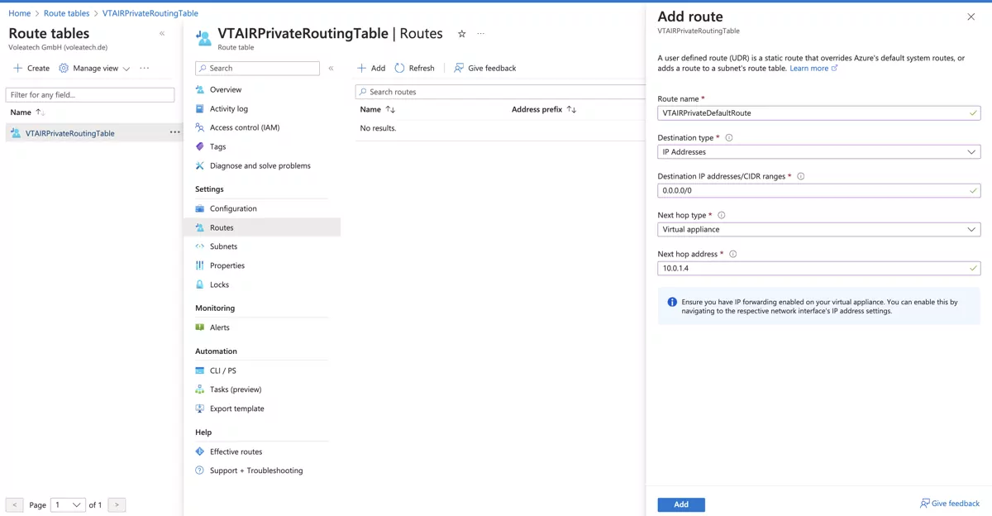The width and height of the screenshot is (992, 516).
Task: Click the Add button to create the route
Action: [680, 504]
